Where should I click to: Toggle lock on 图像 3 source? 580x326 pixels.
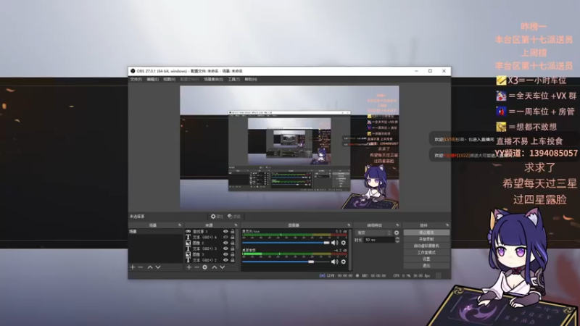point(233,254)
